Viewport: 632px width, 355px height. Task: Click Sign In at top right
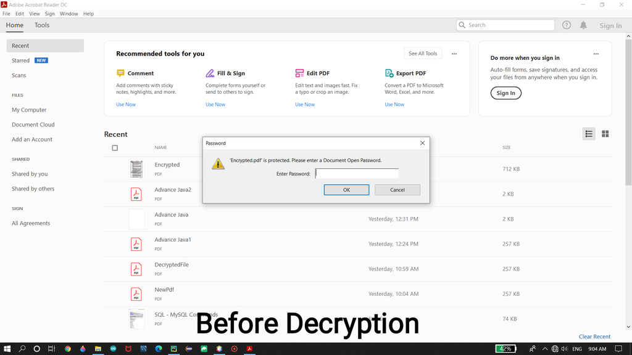pyautogui.click(x=610, y=25)
